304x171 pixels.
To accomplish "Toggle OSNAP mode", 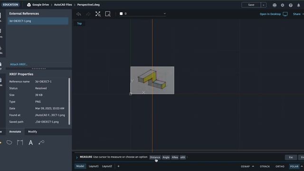I will (245, 166).
